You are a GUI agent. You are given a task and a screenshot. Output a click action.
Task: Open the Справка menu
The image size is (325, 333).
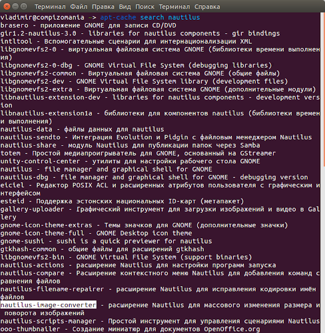pos(207,7)
